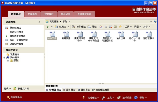Click the 修改魔法 toolbar button

79,27
